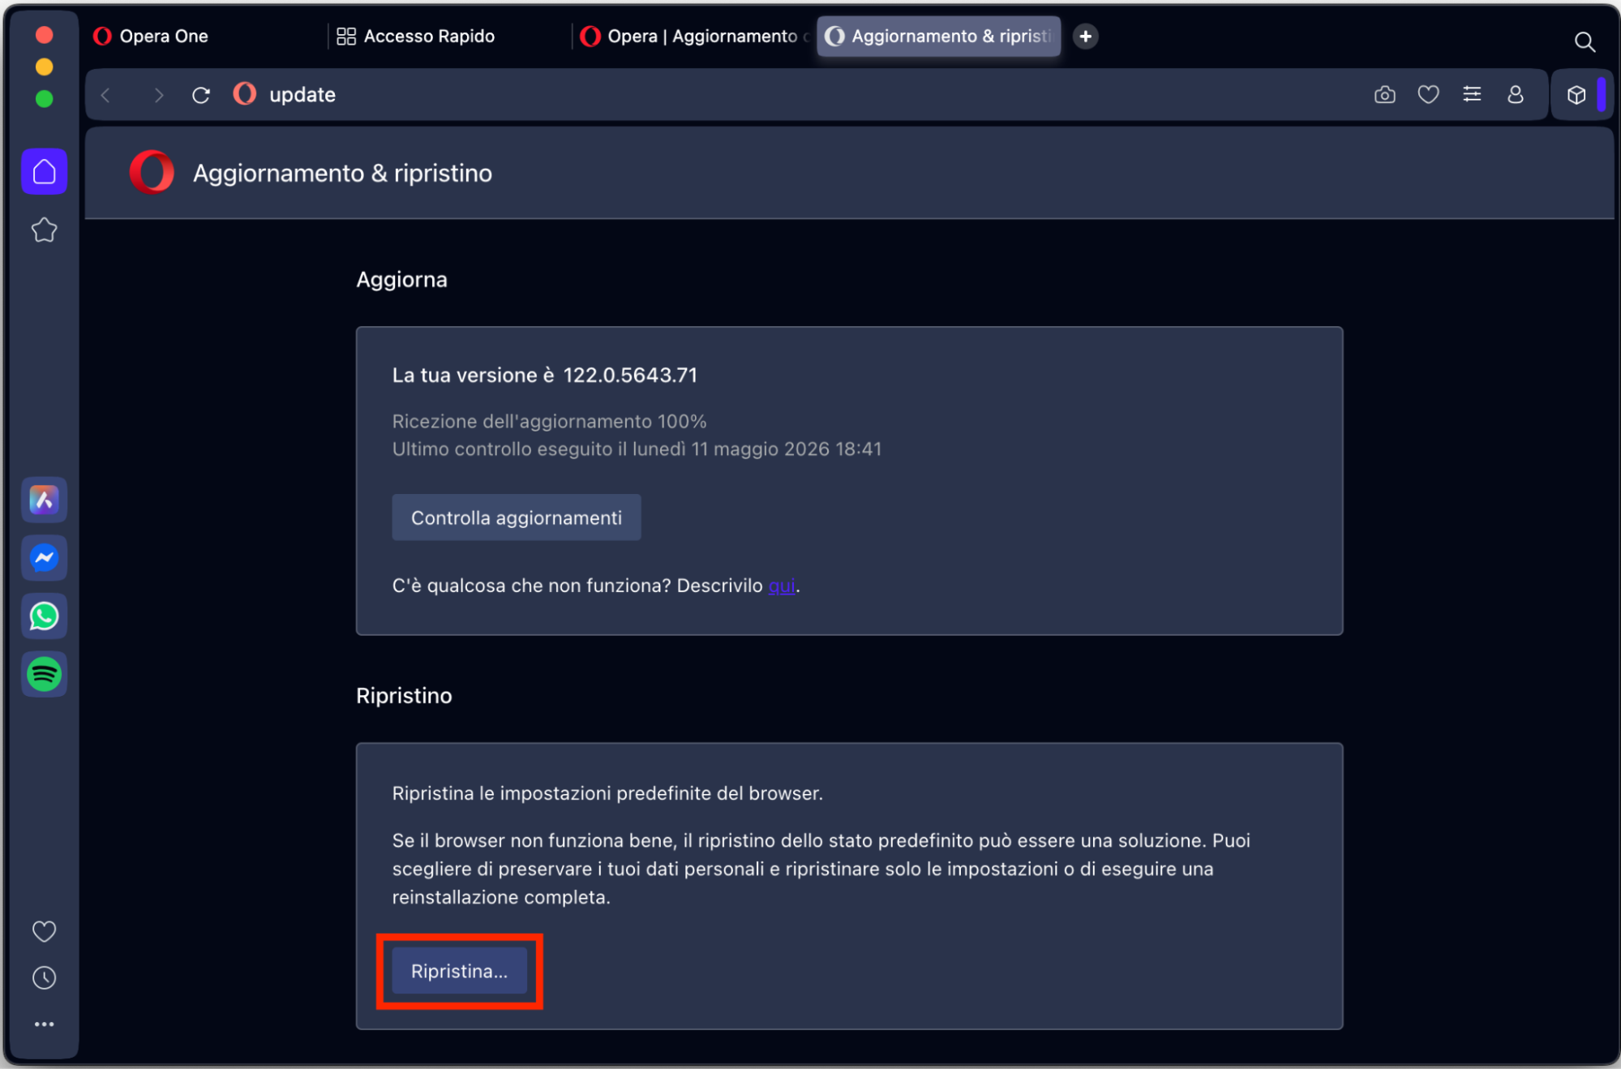Click the Ripristina... button

(x=460, y=971)
